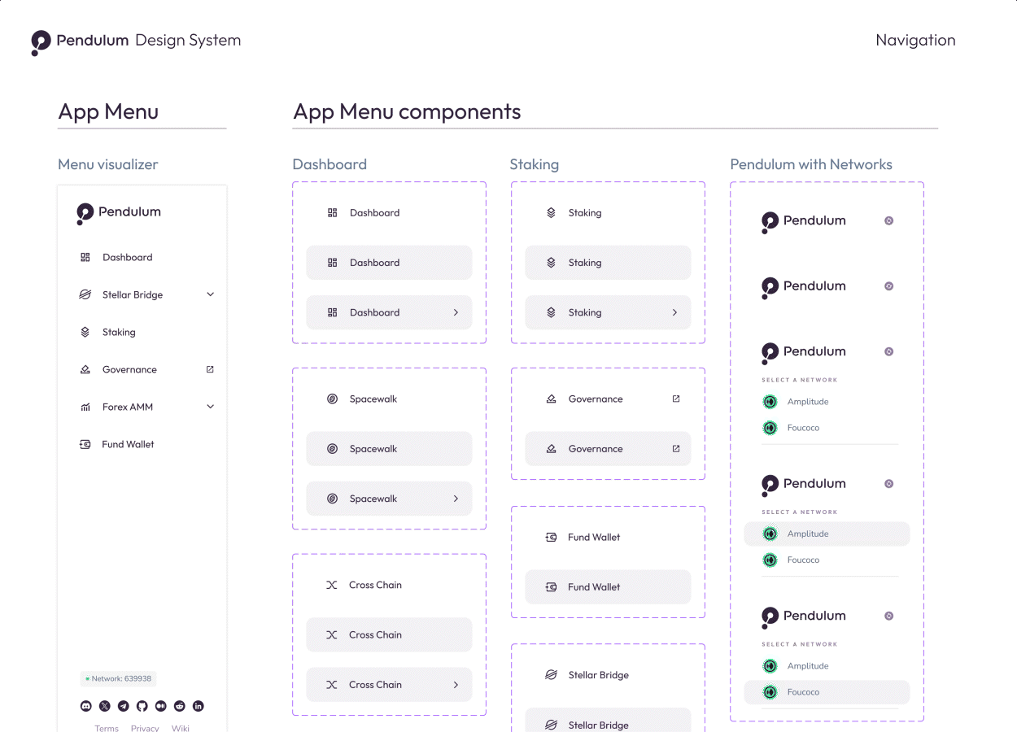
Task: Open the Discord social icon
Action: coord(86,706)
